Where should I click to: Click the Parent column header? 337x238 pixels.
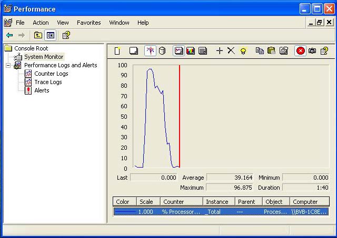coord(249,202)
